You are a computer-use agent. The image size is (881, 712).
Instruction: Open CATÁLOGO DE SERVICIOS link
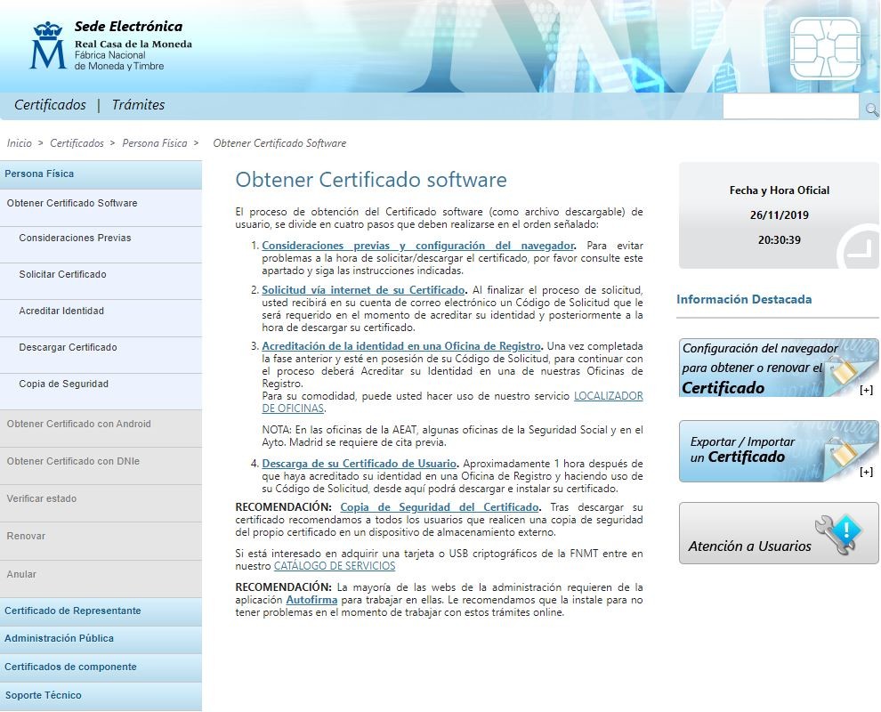click(x=335, y=566)
